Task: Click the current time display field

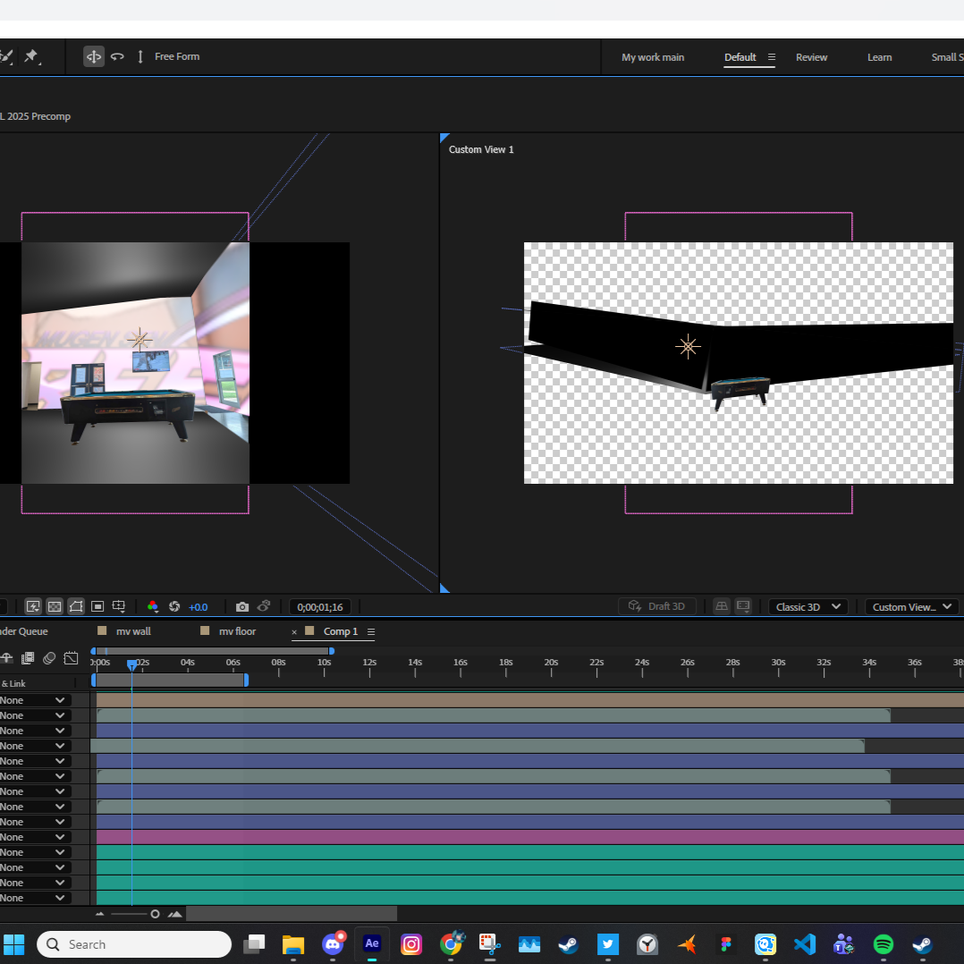Action: point(320,606)
